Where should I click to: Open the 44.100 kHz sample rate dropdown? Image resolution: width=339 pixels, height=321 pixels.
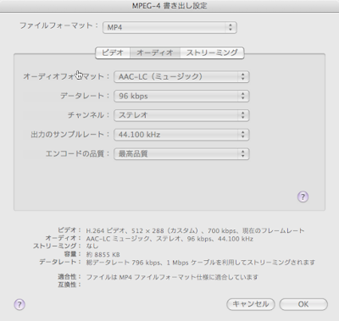click(x=181, y=135)
